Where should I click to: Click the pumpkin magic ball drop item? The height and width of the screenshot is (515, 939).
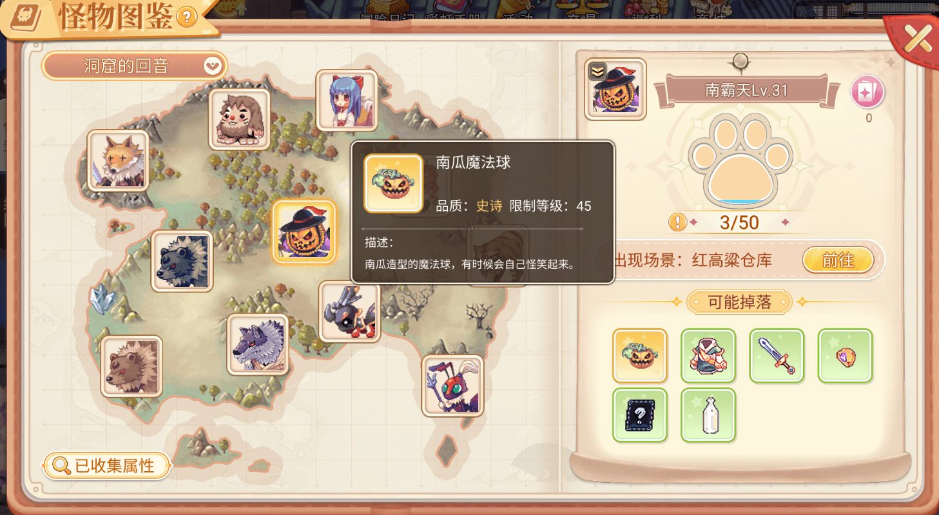tap(640, 356)
